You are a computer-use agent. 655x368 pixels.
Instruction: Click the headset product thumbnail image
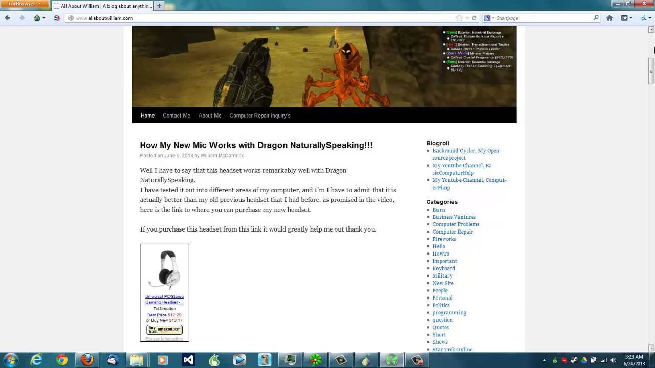point(164,269)
